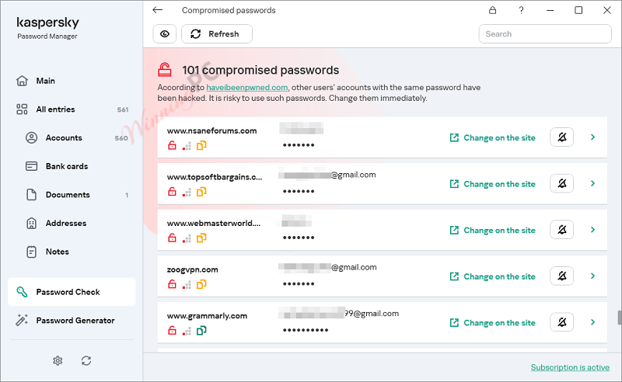Image resolution: width=622 pixels, height=382 pixels.
Task: Click the Refresh button
Action: 217,33
